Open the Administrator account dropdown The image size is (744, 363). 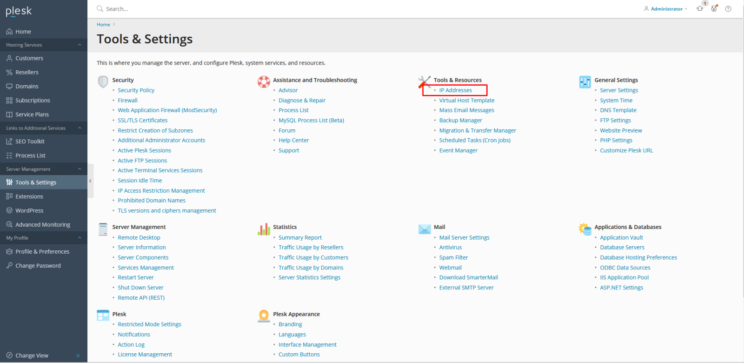click(x=666, y=9)
